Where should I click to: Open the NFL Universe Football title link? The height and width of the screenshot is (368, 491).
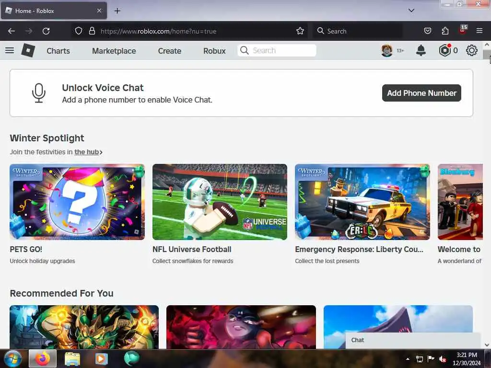(x=192, y=249)
